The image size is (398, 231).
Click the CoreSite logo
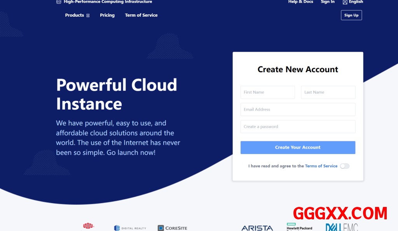pos(173,228)
